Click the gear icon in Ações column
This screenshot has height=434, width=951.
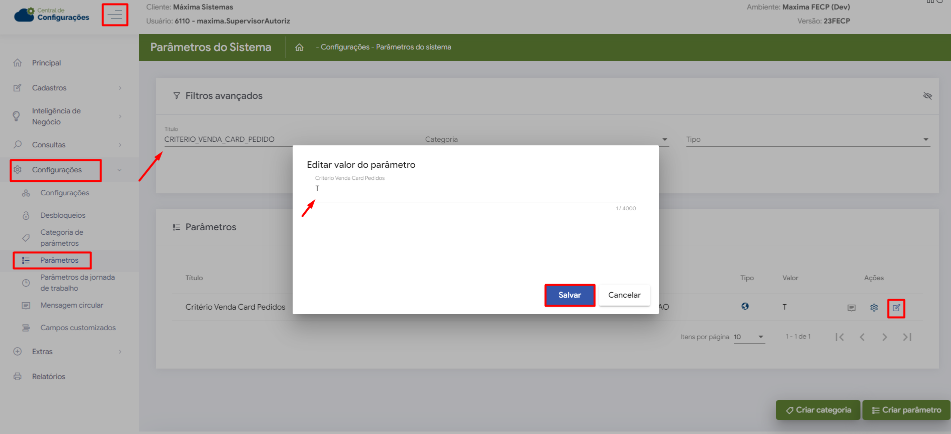coord(874,308)
